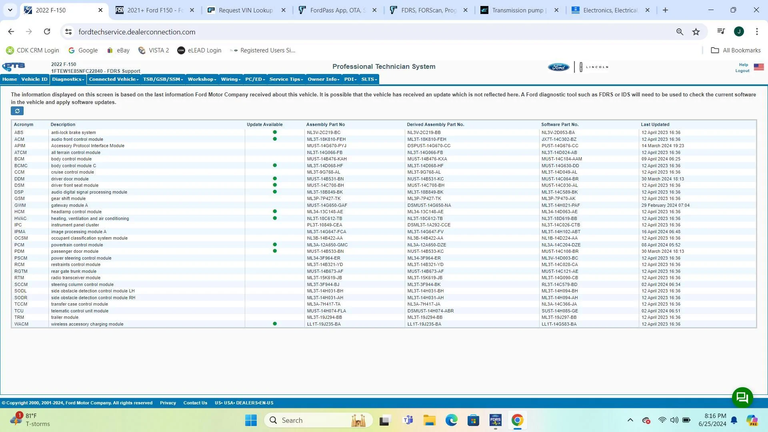Expand the Service Tips dropdown menu

pos(286,79)
